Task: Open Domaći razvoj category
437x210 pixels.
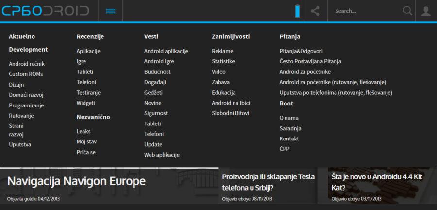Action: point(26,95)
